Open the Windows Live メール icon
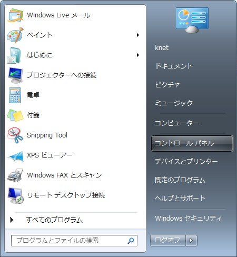Screen dimensions: 237x257 tap(15, 15)
